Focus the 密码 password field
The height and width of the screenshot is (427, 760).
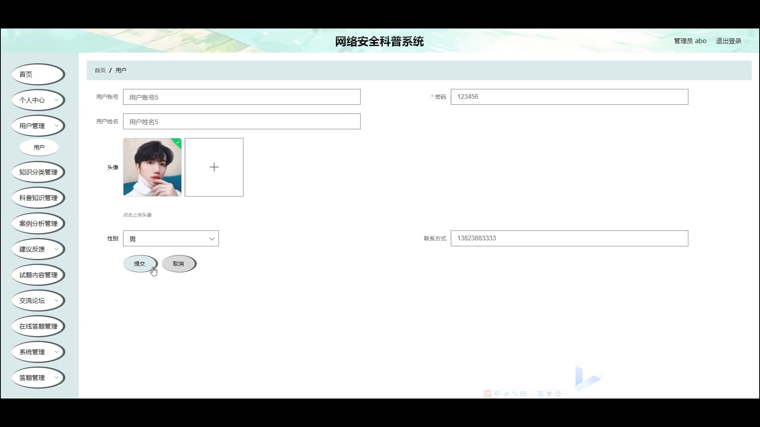(569, 97)
